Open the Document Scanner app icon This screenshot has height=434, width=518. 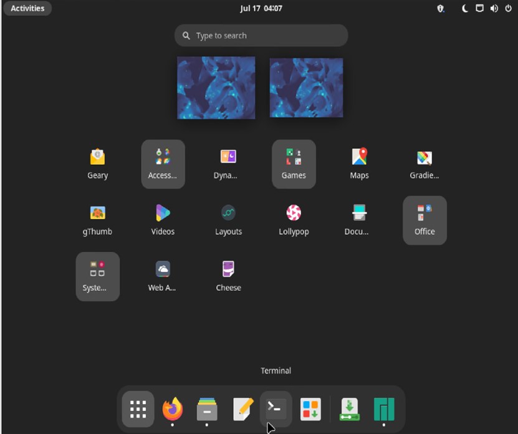click(359, 220)
